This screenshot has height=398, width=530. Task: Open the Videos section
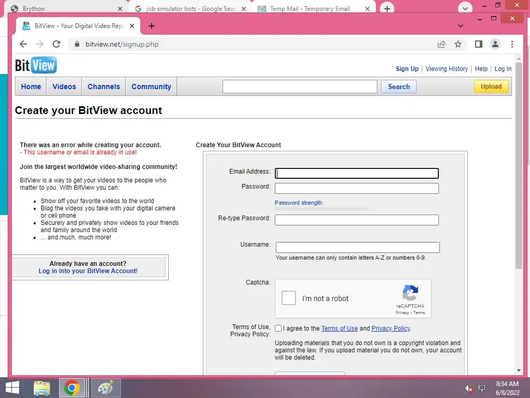point(64,87)
